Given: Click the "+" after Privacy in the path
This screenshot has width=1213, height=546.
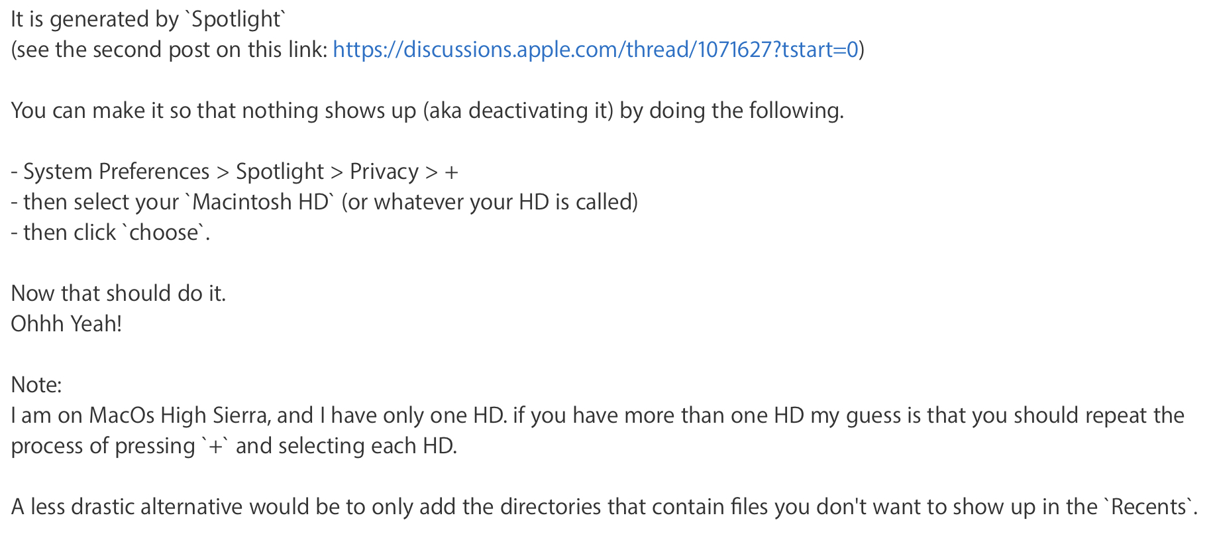Looking at the screenshot, I should click(452, 172).
